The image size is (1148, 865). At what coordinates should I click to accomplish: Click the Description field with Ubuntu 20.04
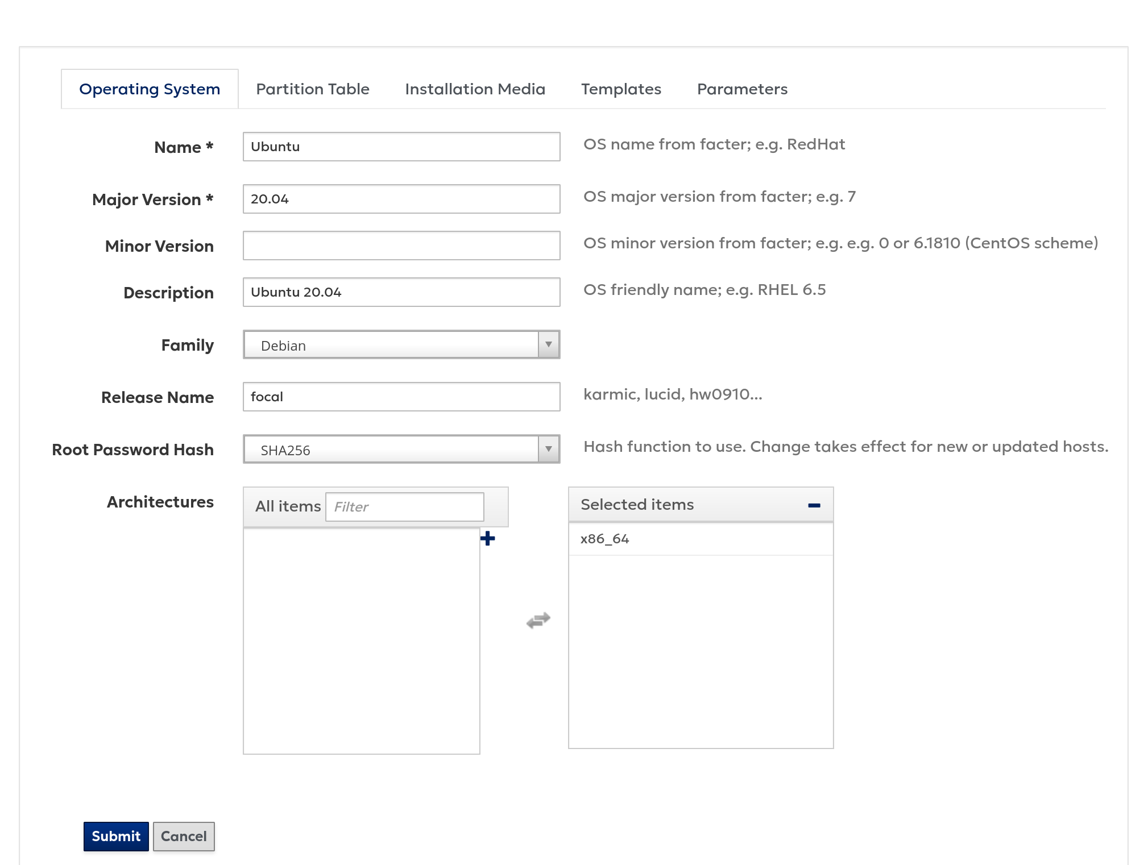[x=401, y=292]
